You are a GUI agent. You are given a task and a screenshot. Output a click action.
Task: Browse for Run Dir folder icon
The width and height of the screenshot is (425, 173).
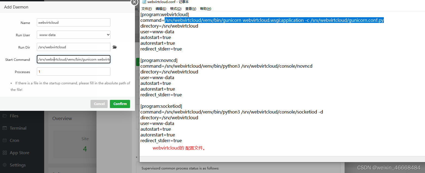click(x=115, y=47)
